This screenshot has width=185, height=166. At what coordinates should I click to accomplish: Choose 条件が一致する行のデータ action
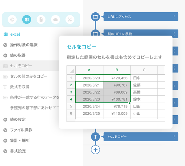35,97
